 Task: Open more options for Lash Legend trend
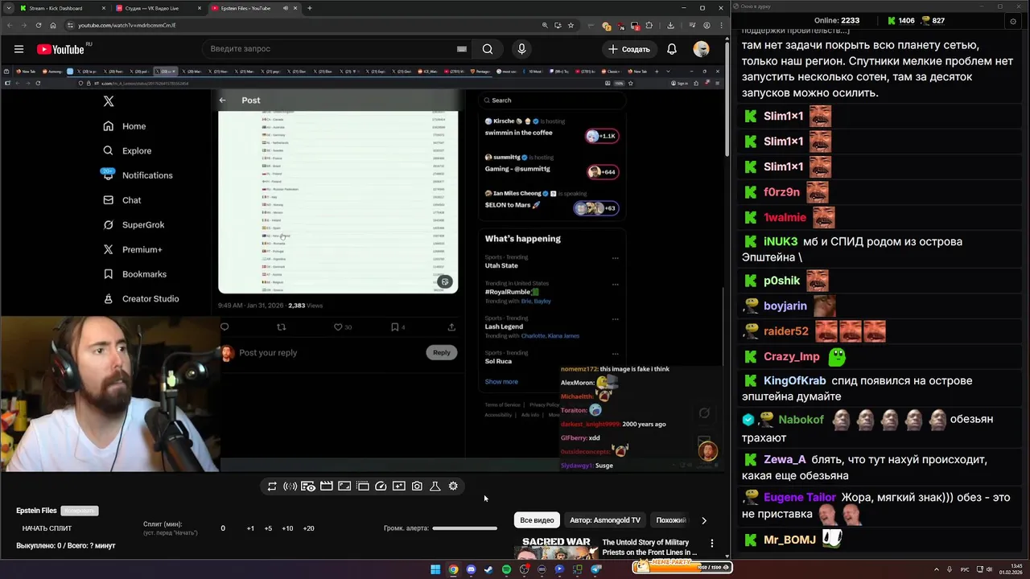click(x=616, y=318)
